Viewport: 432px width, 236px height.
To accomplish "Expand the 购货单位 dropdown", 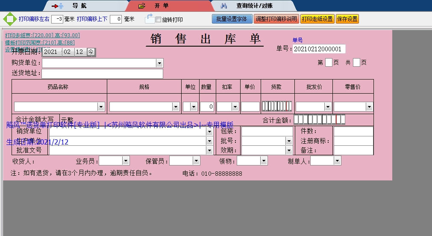I will click(x=159, y=63).
